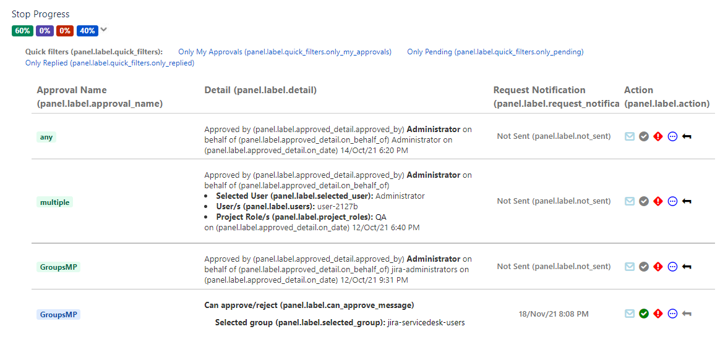Click the black back arrow in the 'multiple' row
Screen dimensions: 728x337
point(687,201)
